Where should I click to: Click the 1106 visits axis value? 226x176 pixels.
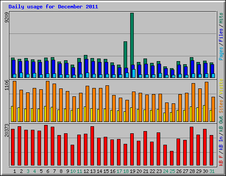[7, 85]
